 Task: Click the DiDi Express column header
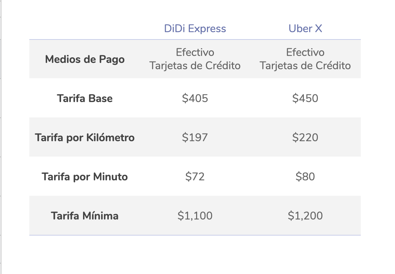[x=195, y=29]
